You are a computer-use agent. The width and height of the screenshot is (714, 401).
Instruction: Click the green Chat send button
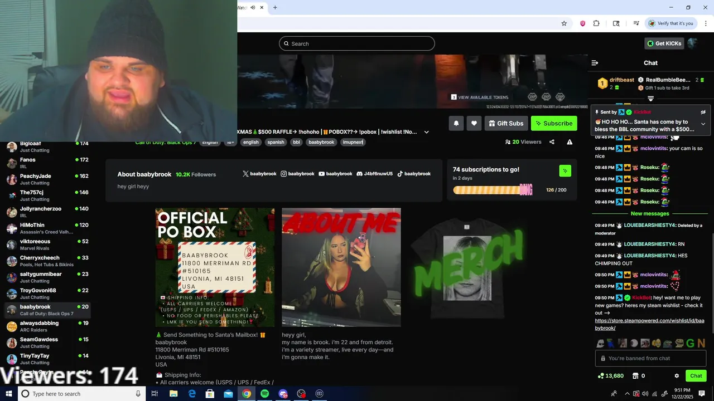pos(696,376)
